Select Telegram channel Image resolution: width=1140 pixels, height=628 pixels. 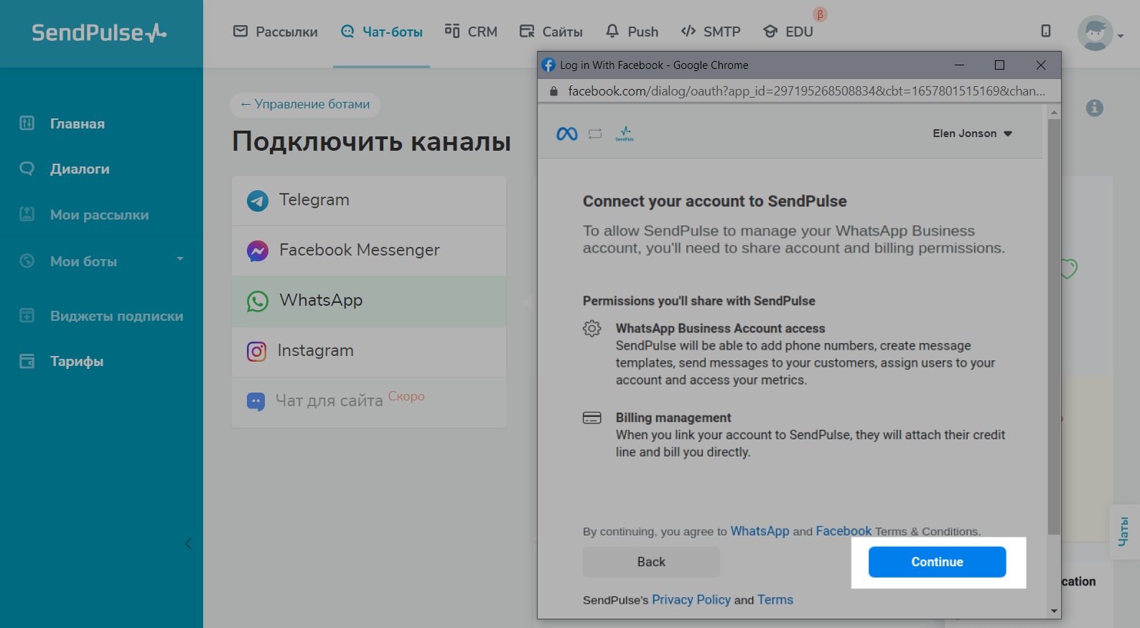point(369,200)
